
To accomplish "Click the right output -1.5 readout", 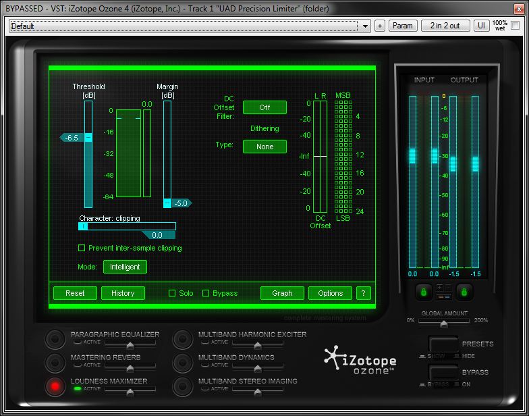I will coord(475,274).
